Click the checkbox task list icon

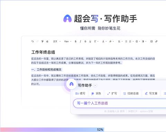pos(151,41)
